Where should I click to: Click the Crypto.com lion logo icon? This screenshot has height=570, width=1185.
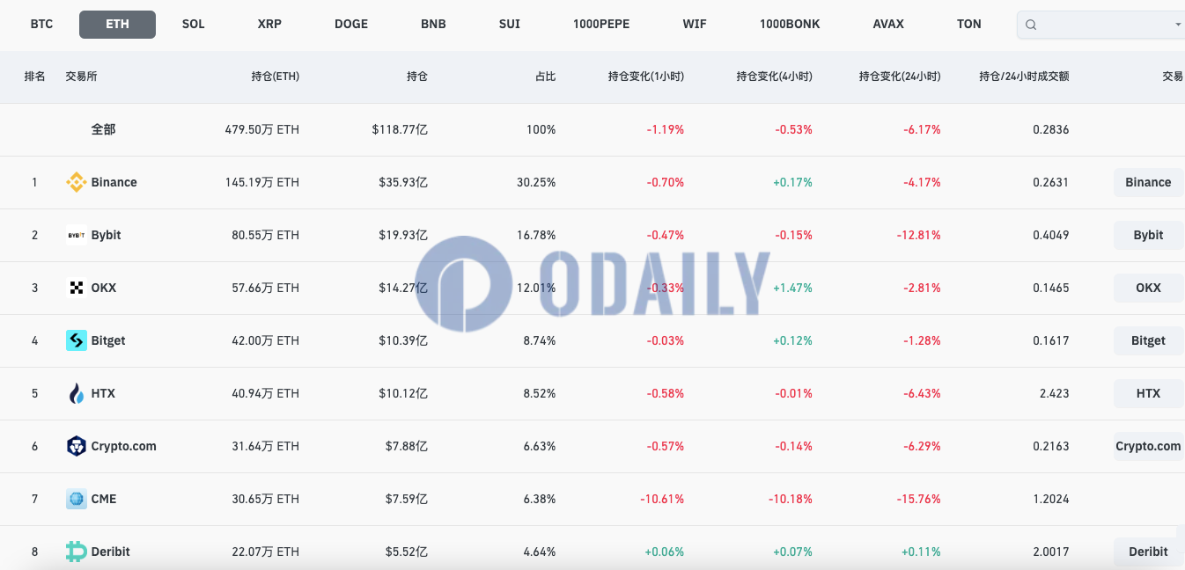tap(77, 446)
